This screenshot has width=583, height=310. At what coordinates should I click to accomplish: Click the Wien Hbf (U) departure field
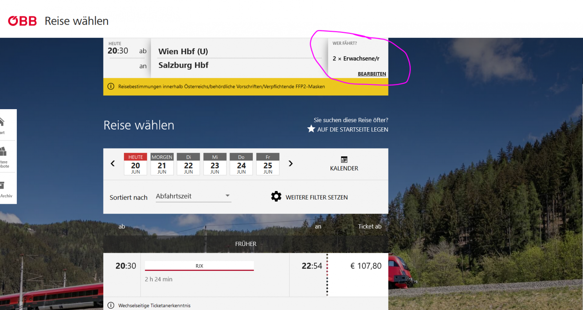pos(183,51)
